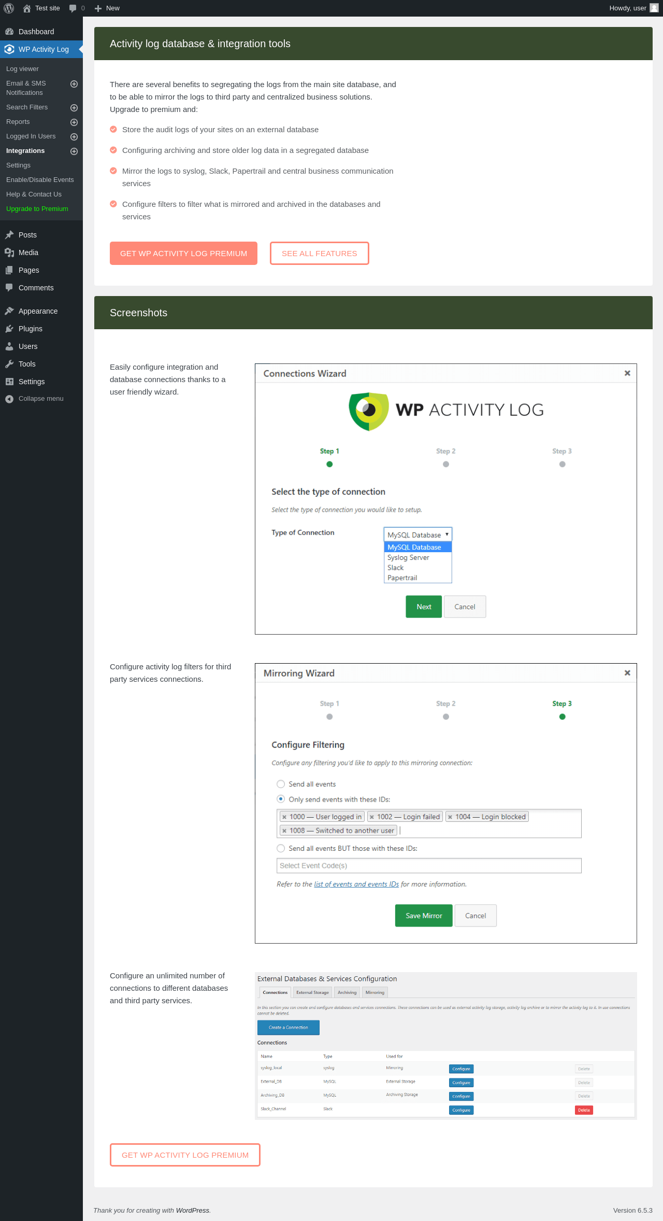Click the Test site home icon
The image size is (663, 1221).
(x=27, y=8)
